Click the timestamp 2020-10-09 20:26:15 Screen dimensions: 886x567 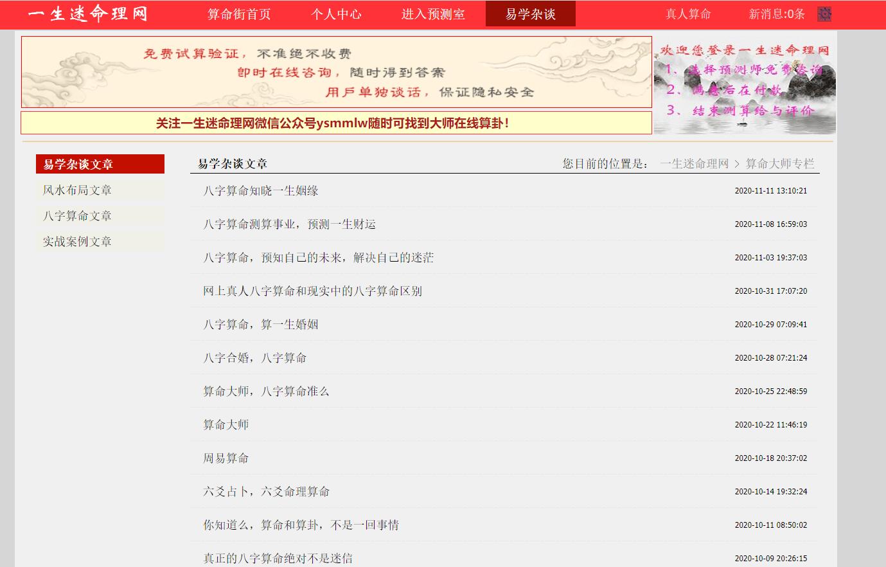(x=771, y=559)
